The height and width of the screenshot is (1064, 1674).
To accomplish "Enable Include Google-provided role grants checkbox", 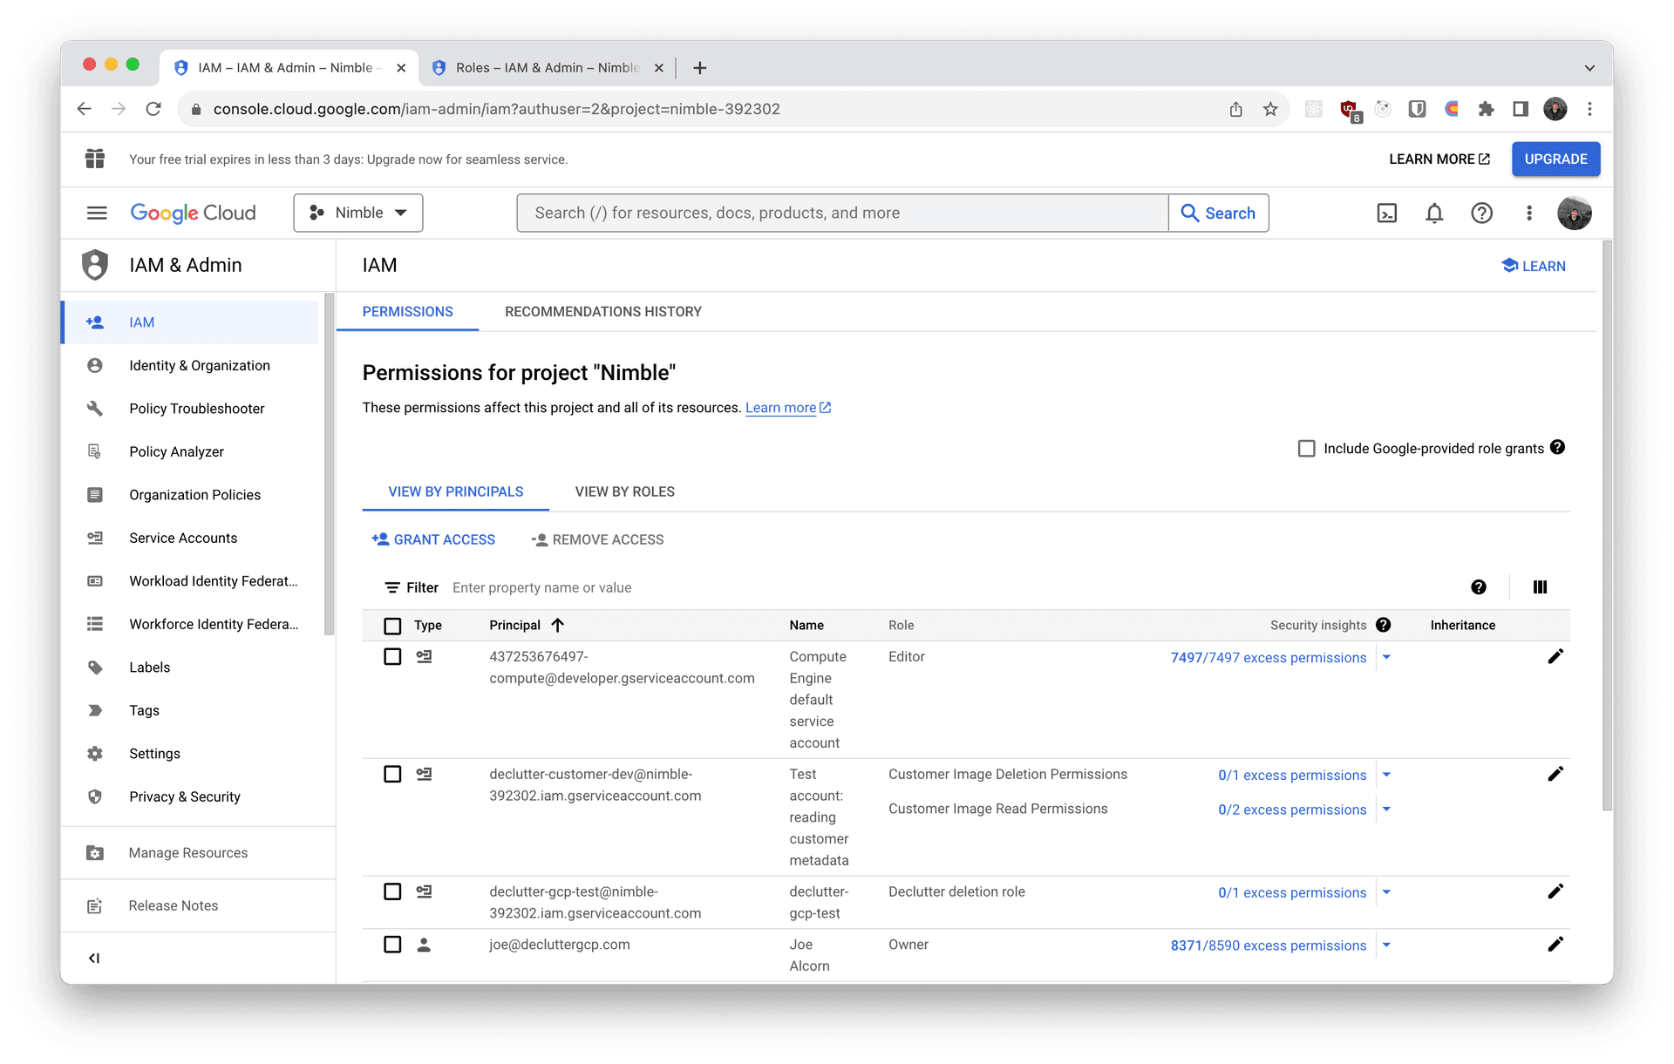I will click(x=1306, y=448).
